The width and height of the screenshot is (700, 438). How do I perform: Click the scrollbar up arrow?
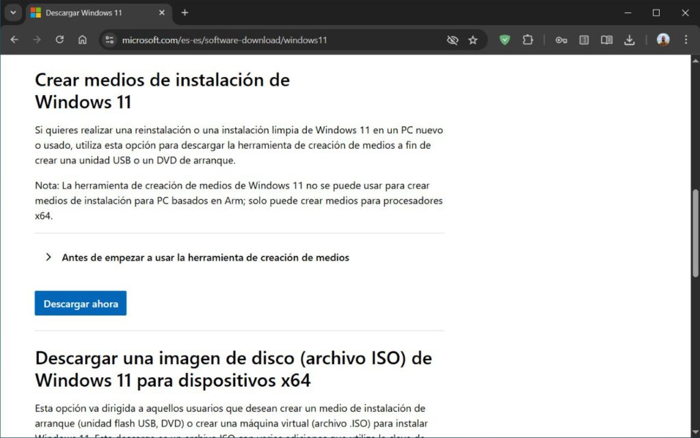tap(695, 60)
